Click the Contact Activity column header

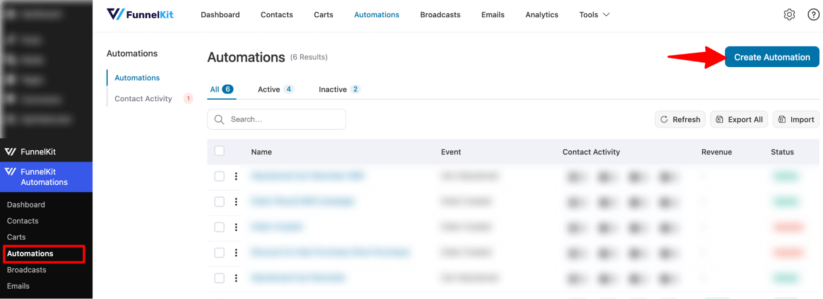click(591, 152)
